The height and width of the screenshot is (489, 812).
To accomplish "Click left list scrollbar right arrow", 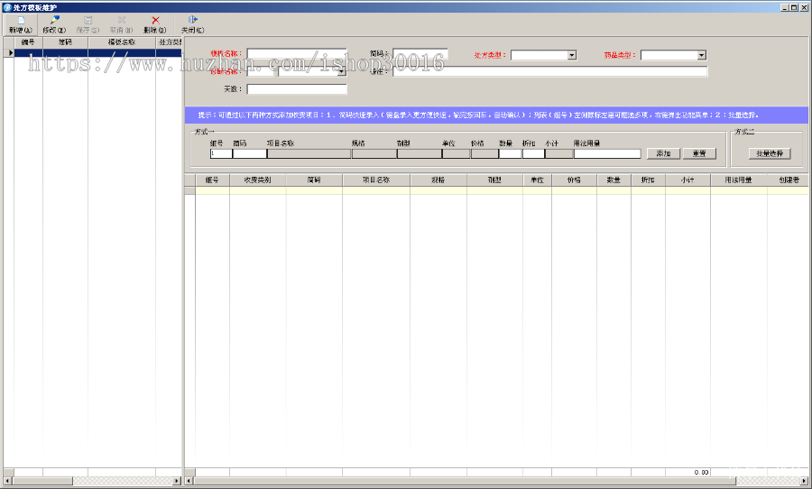I will pyautogui.click(x=177, y=481).
